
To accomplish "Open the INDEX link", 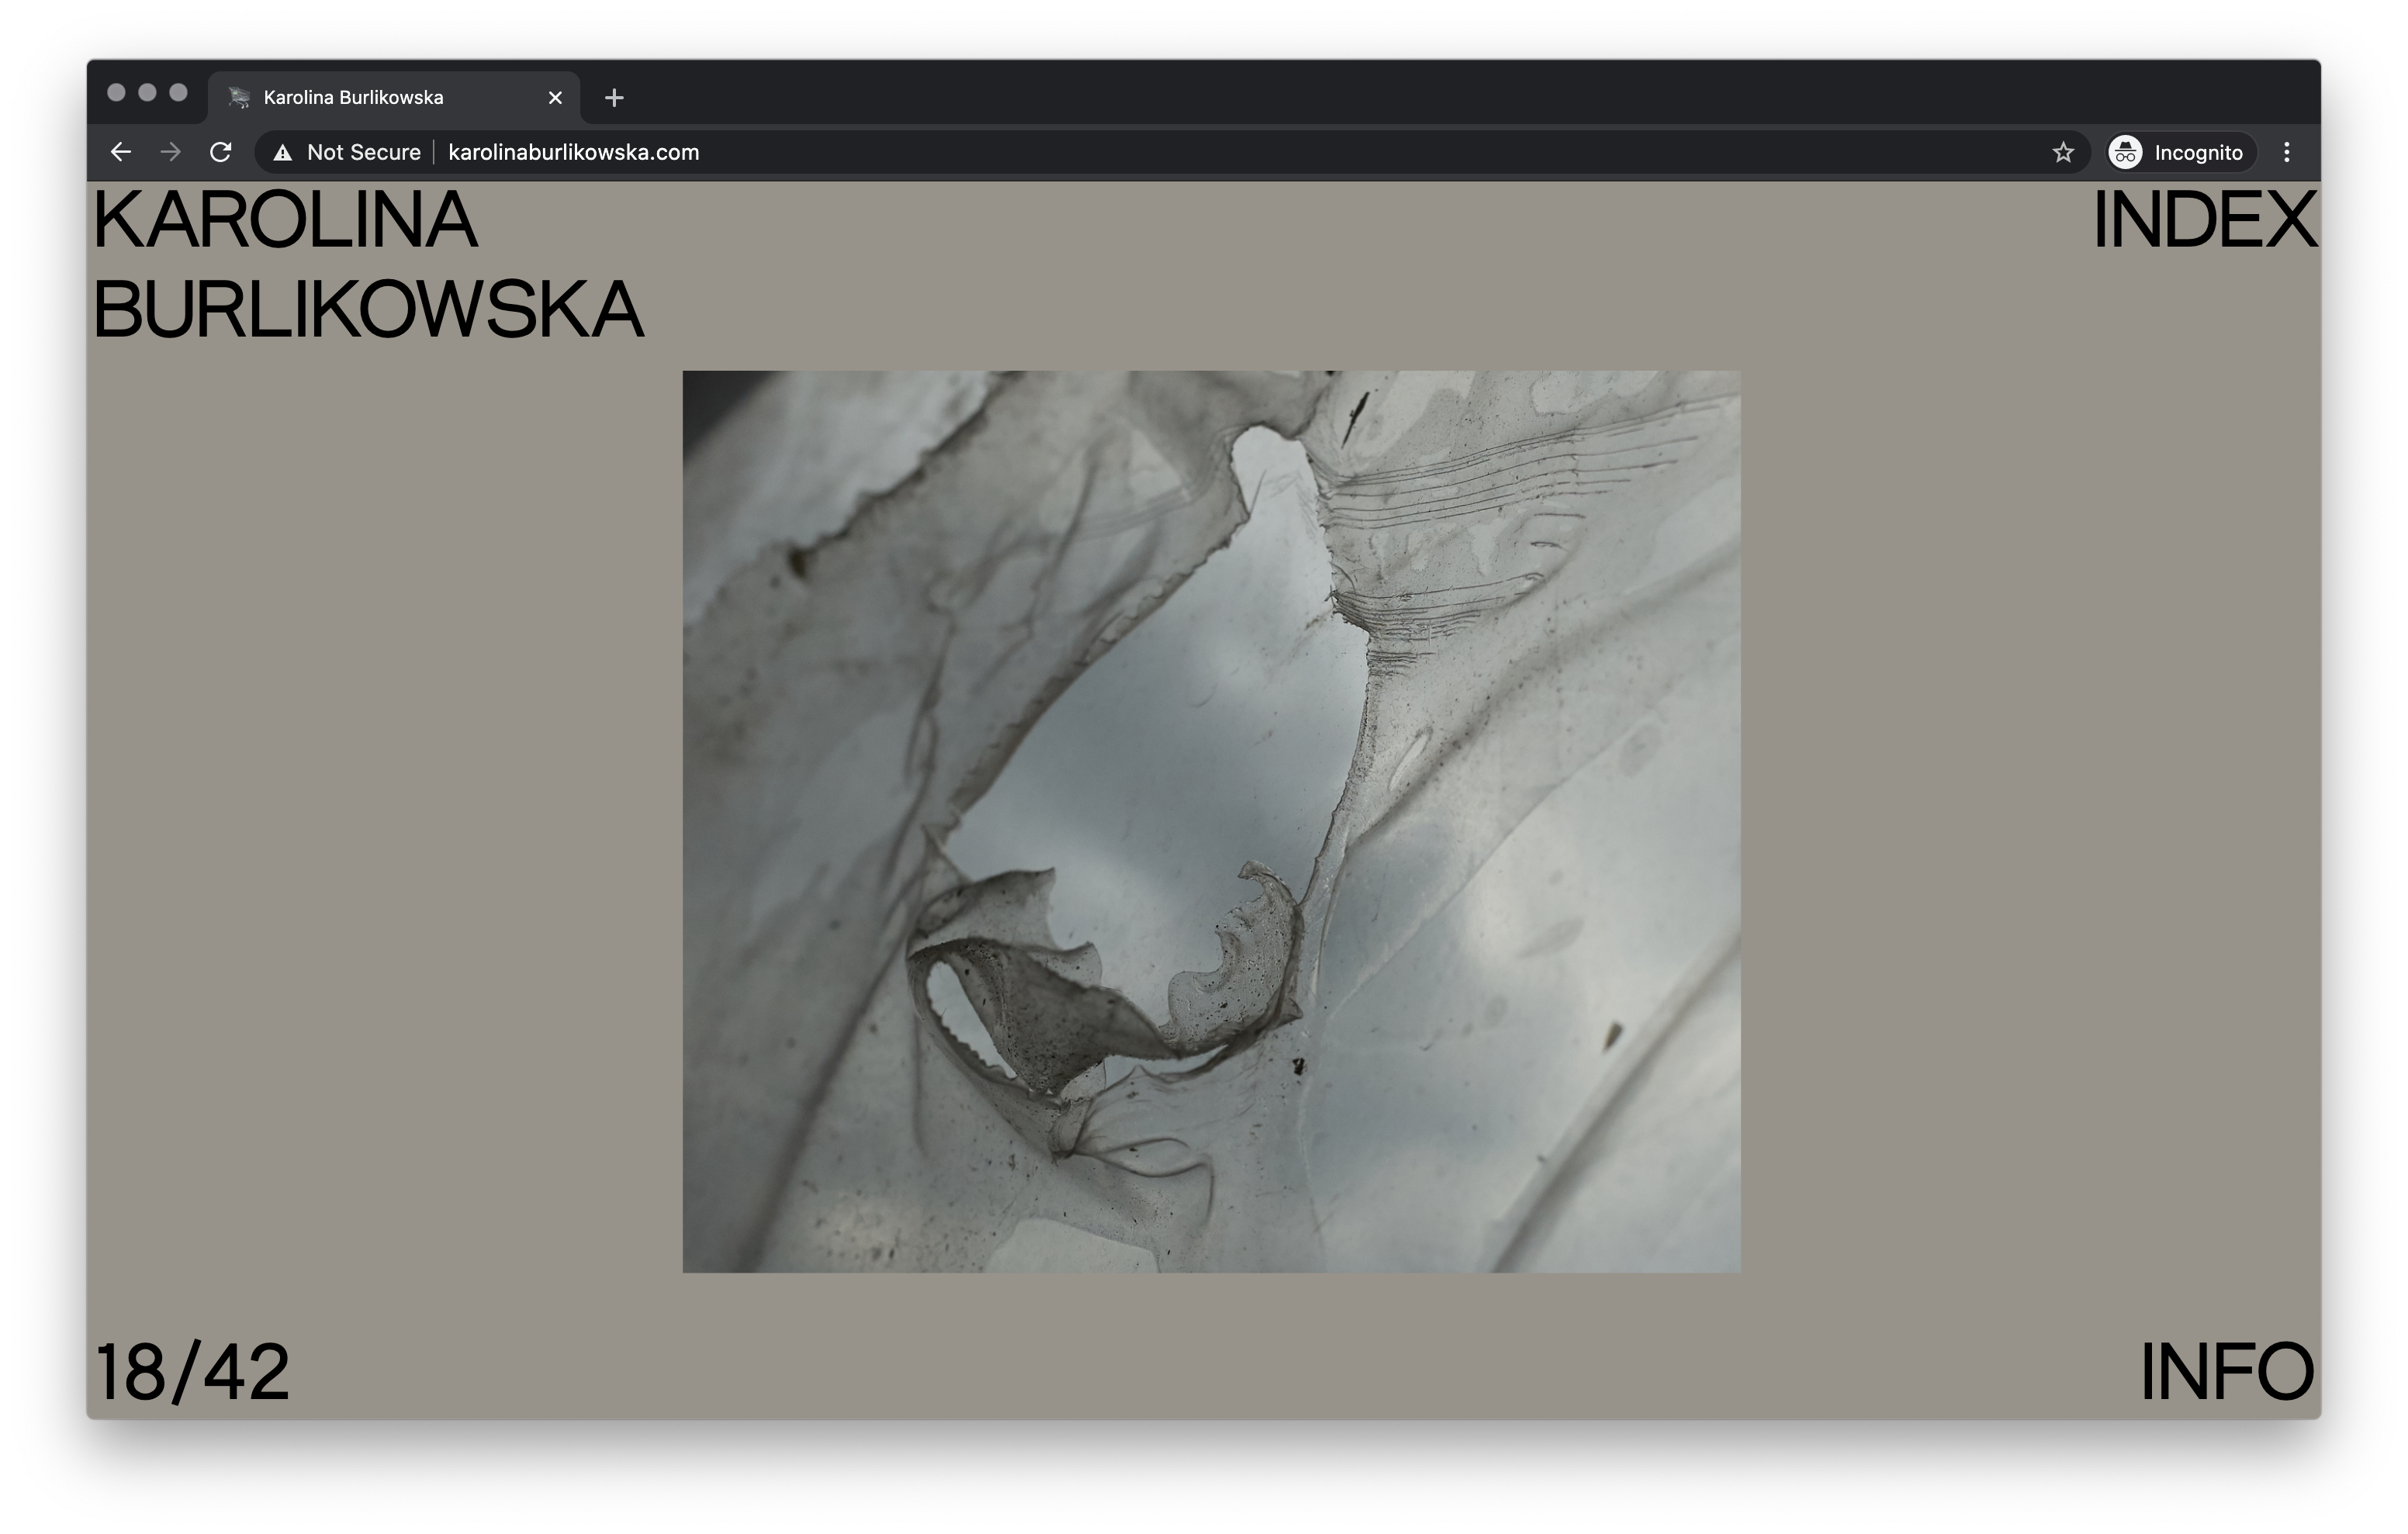I will click(x=2203, y=220).
